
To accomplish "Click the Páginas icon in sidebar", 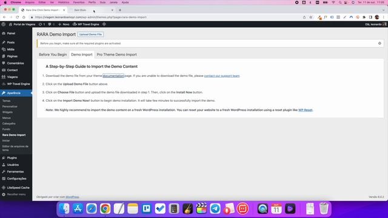I will (x=4, y=56).
